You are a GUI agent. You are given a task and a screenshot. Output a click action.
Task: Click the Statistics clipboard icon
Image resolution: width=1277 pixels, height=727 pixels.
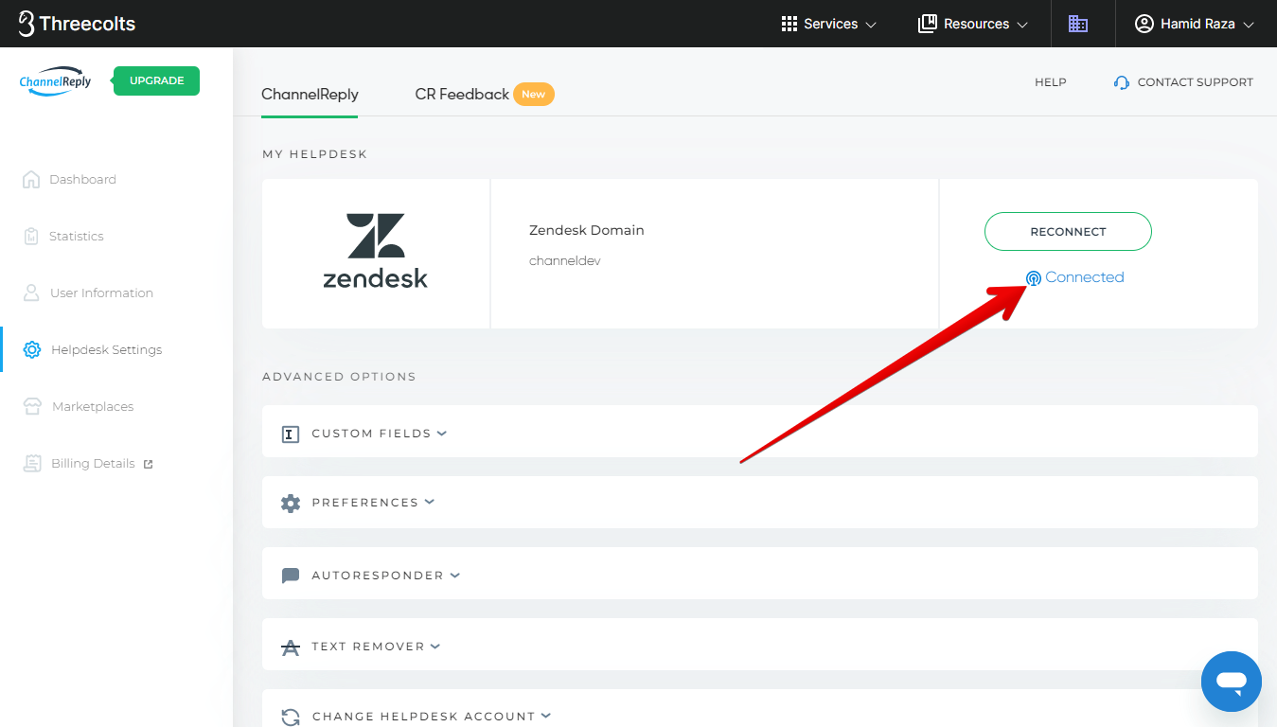tap(31, 236)
